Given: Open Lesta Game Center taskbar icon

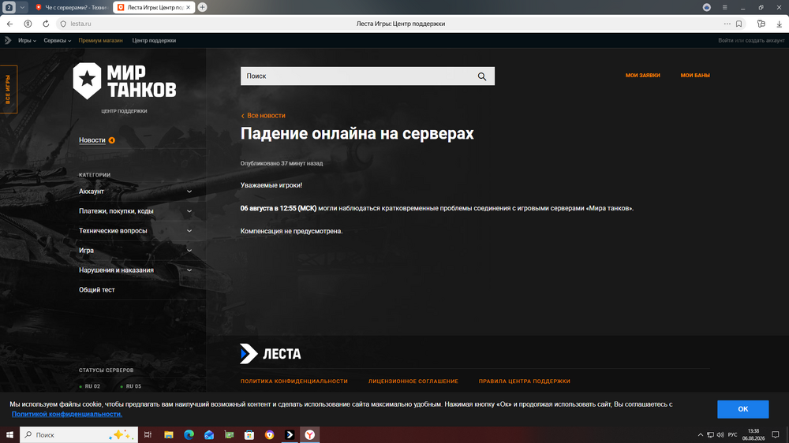Looking at the screenshot, I should coord(290,434).
